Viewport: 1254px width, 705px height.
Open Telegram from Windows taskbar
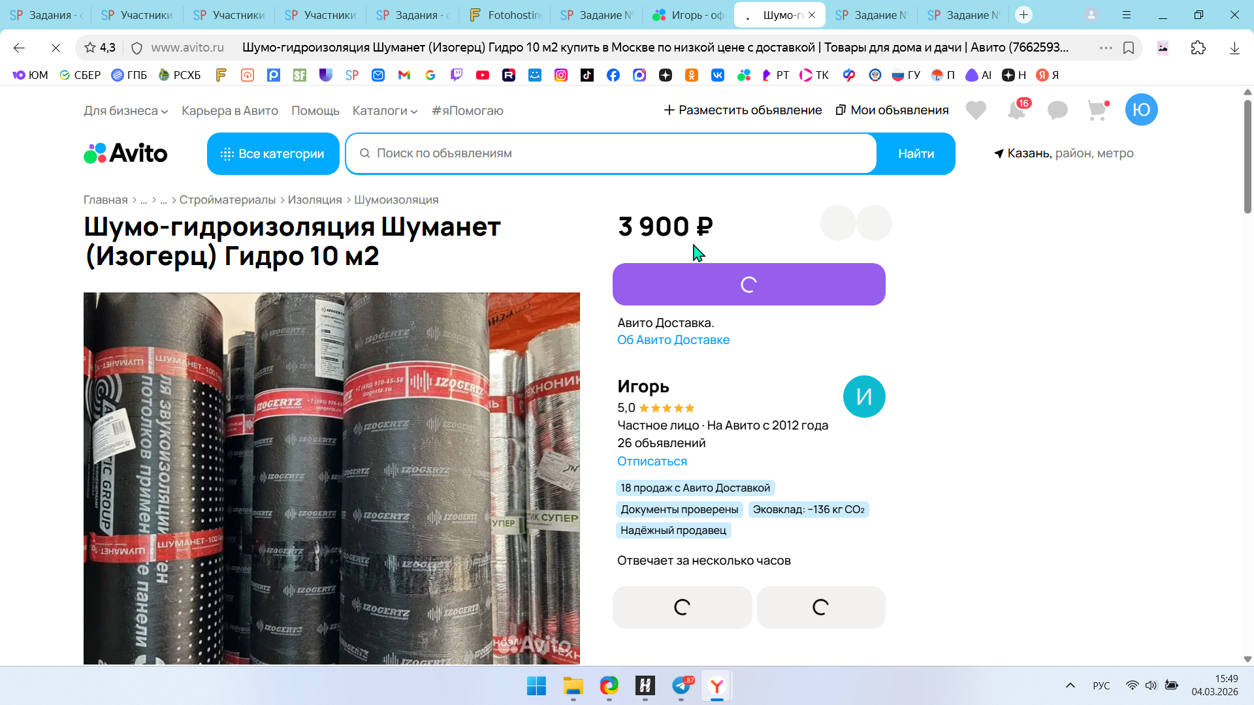pos(681,686)
